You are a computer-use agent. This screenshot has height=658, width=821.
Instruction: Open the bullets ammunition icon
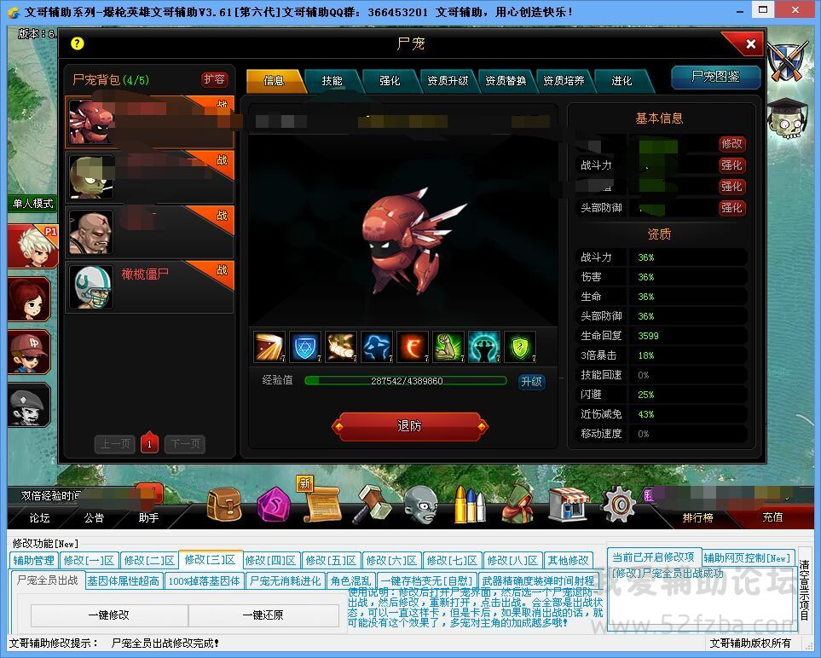470,505
